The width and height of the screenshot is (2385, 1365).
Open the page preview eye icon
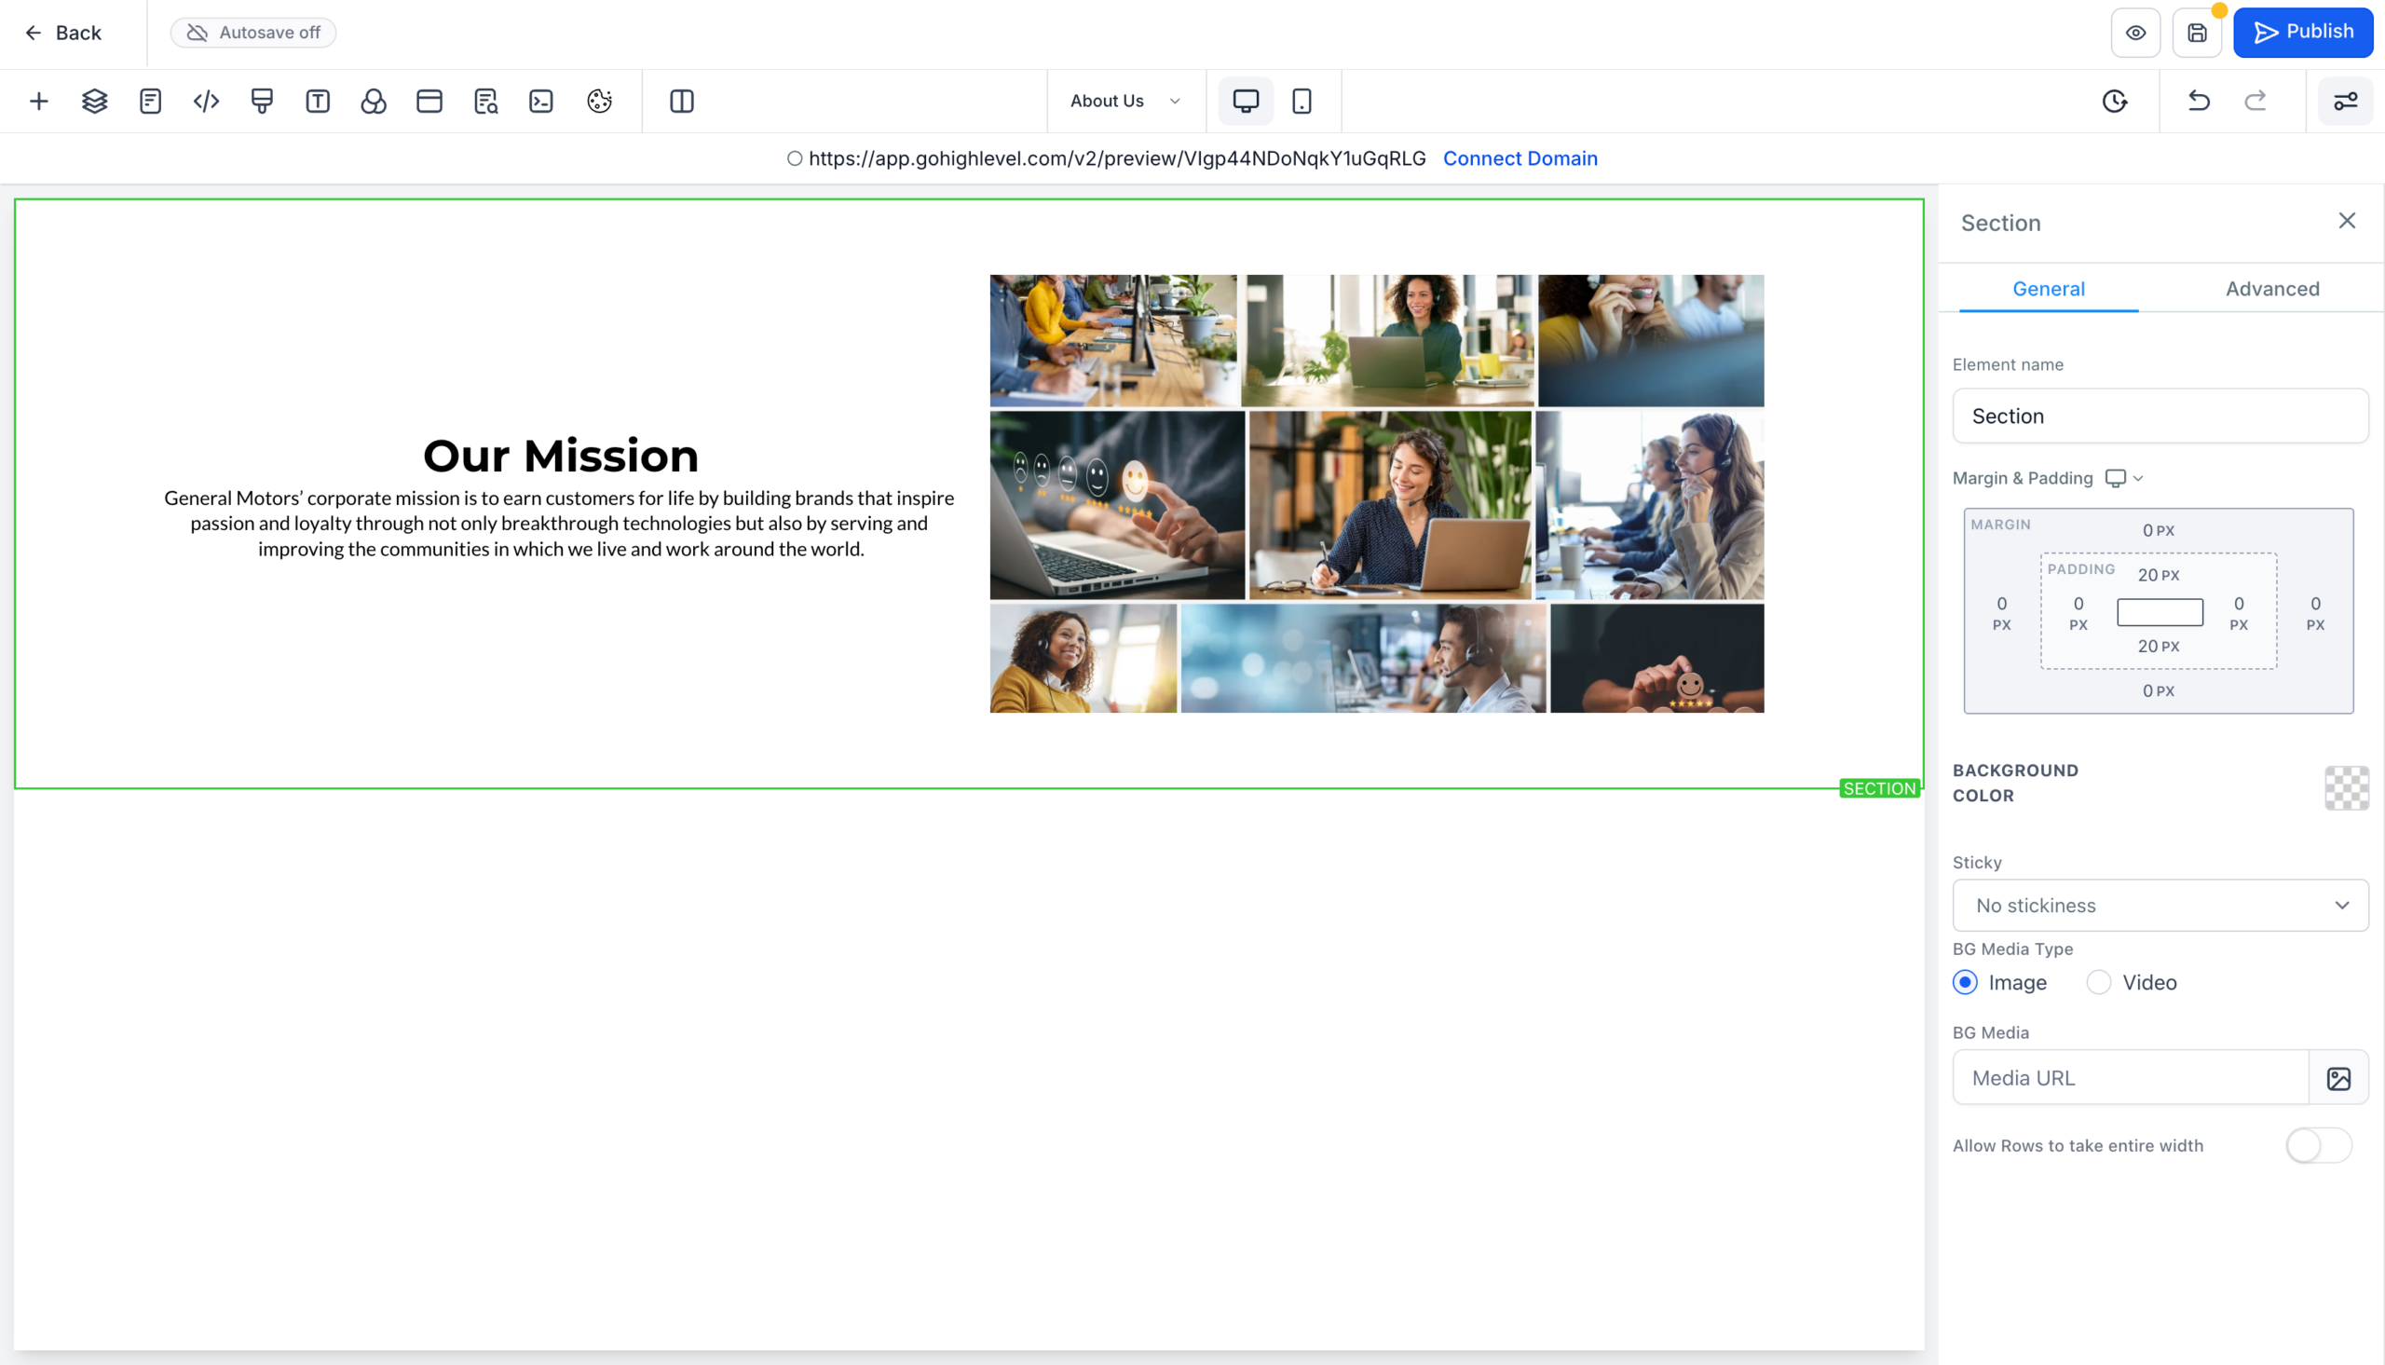pyautogui.click(x=2135, y=32)
